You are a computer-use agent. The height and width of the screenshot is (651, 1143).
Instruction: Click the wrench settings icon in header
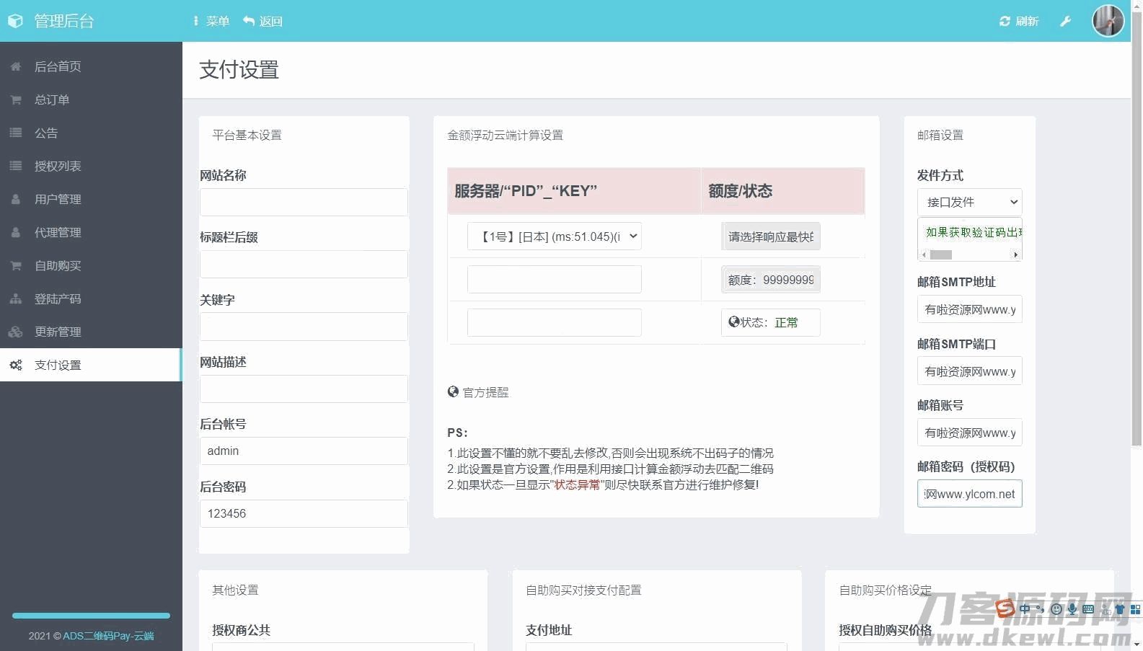point(1065,21)
